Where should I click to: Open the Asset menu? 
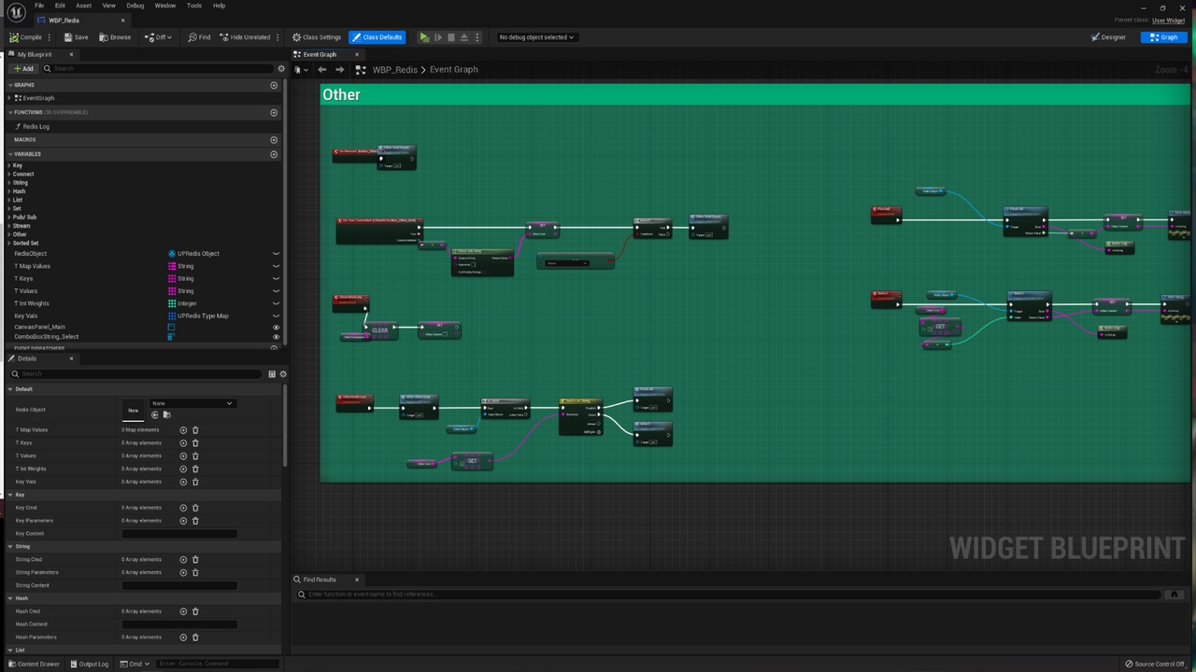click(x=83, y=6)
